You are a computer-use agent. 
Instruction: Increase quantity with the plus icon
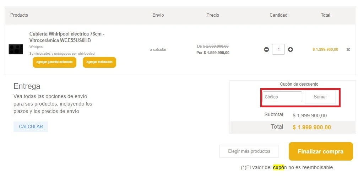pos(290,49)
